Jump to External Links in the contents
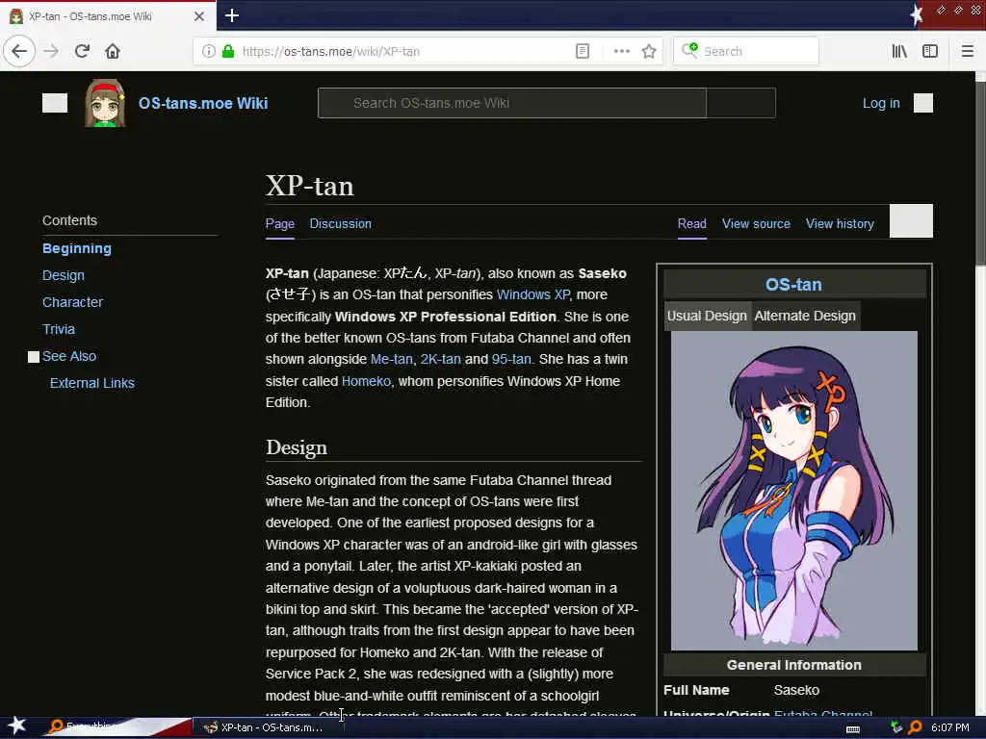Viewport: 986px width, 739px height. tap(91, 383)
